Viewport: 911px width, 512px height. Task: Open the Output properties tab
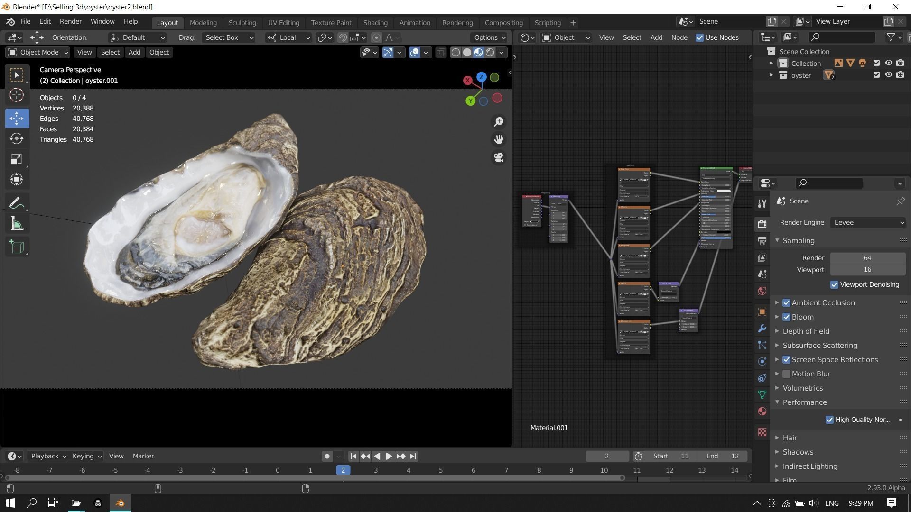coord(762,241)
